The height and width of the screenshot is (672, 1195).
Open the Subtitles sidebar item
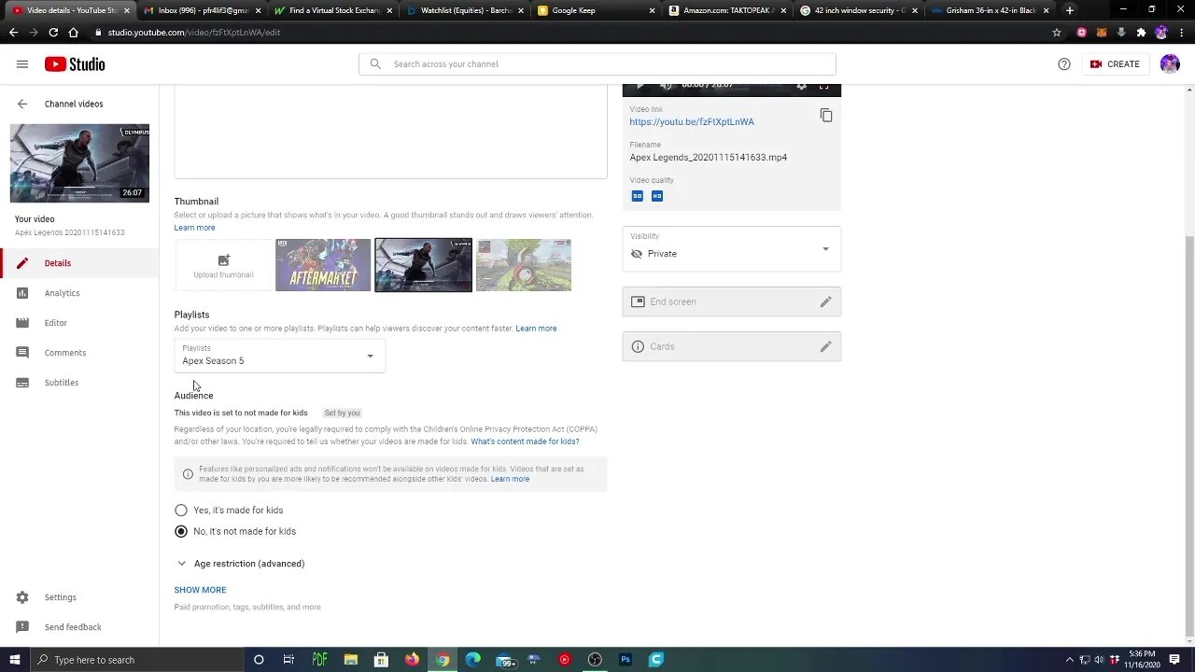tap(79, 383)
